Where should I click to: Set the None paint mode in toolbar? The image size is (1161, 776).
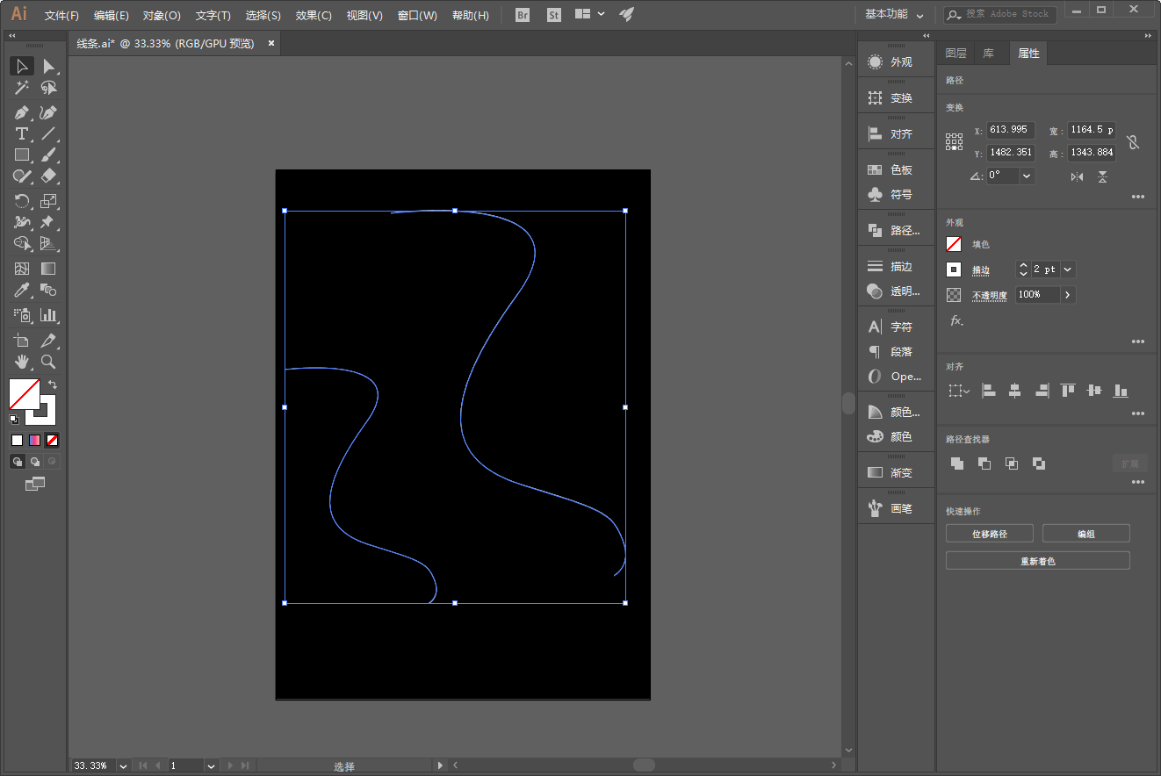click(53, 441)
